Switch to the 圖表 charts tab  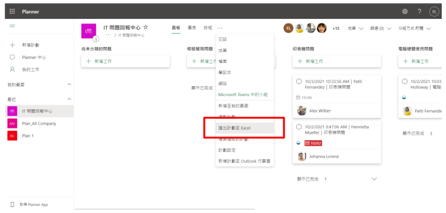192,28
